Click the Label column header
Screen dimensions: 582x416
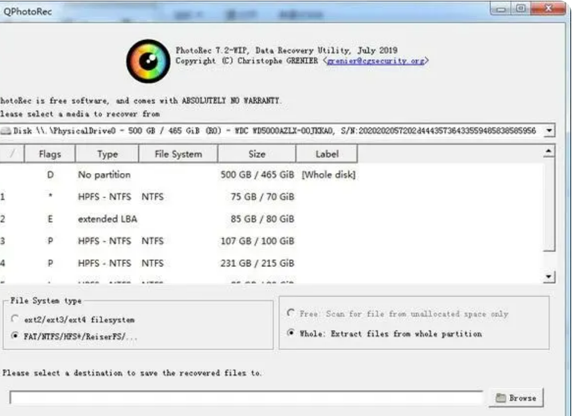(x=327, y=154)
